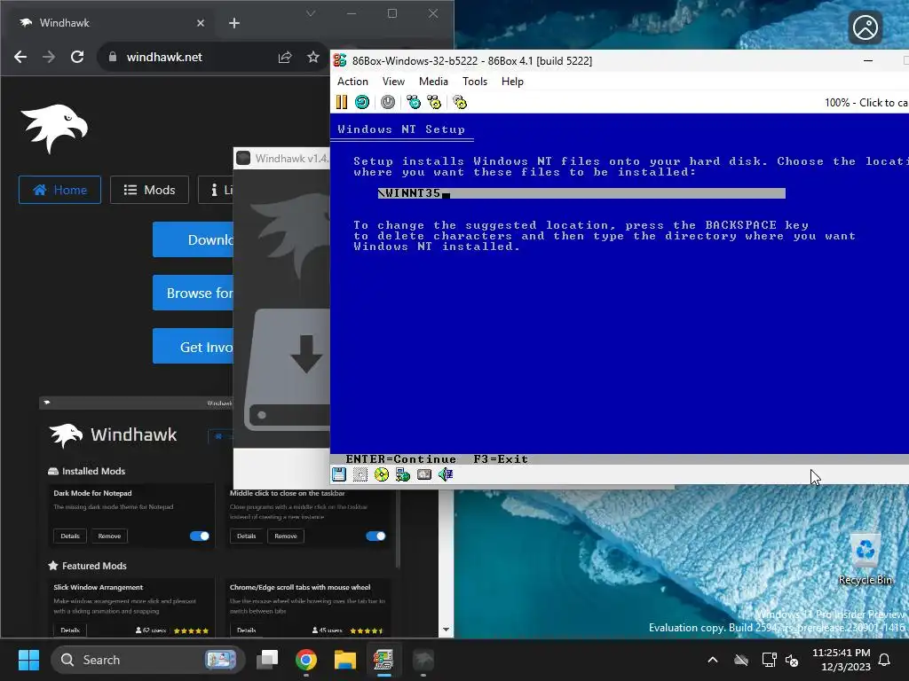Click the profile badge on the desktop corner
This screenshot has width=909, height=681.
coord(866,27)
